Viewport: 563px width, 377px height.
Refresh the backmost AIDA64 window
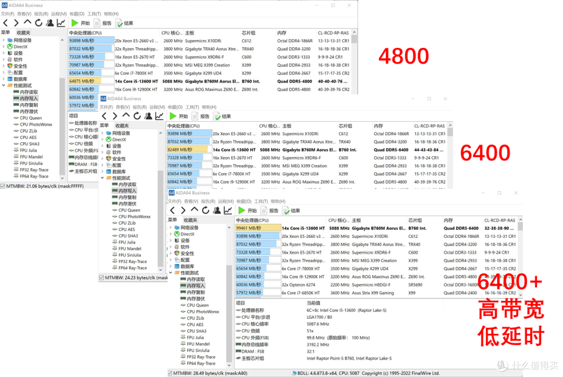click(39, 23)
